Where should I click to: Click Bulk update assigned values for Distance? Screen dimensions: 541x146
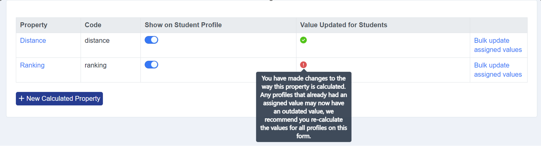click(498, 45)
